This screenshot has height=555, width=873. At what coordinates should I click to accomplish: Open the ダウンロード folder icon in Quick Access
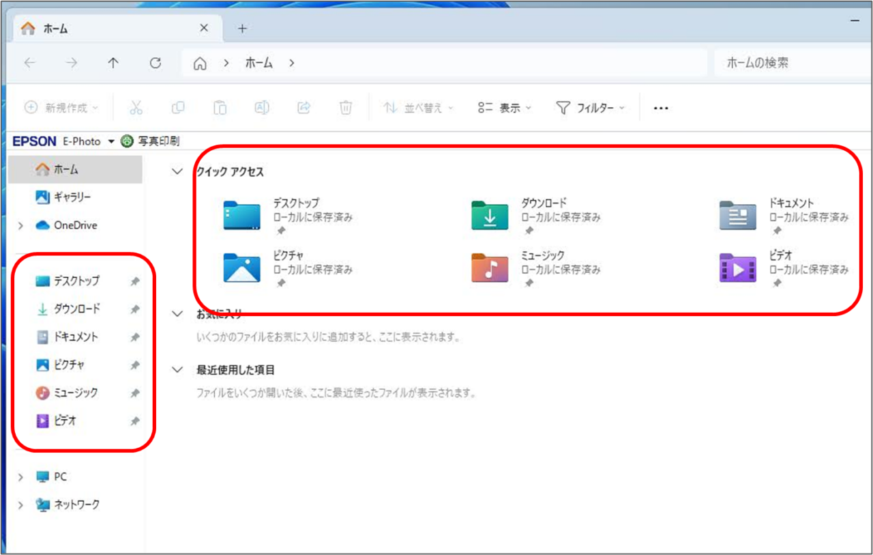(490, 215)
